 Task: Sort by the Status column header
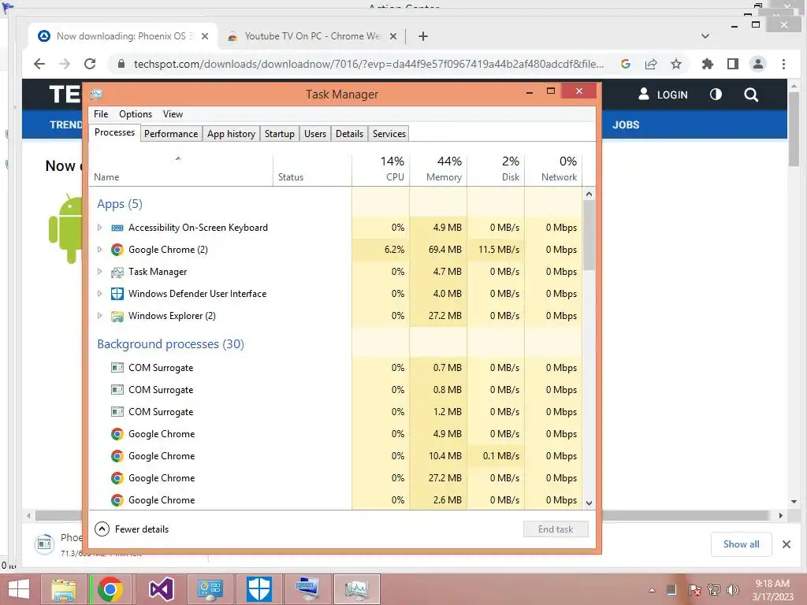tap(312, 169)
